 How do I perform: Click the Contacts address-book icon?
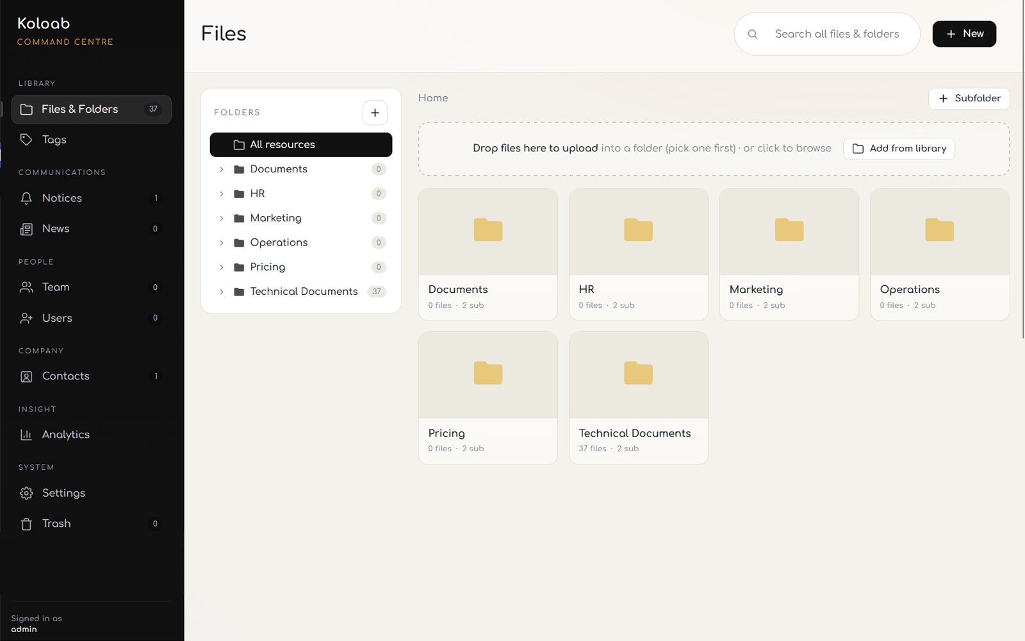26,376
